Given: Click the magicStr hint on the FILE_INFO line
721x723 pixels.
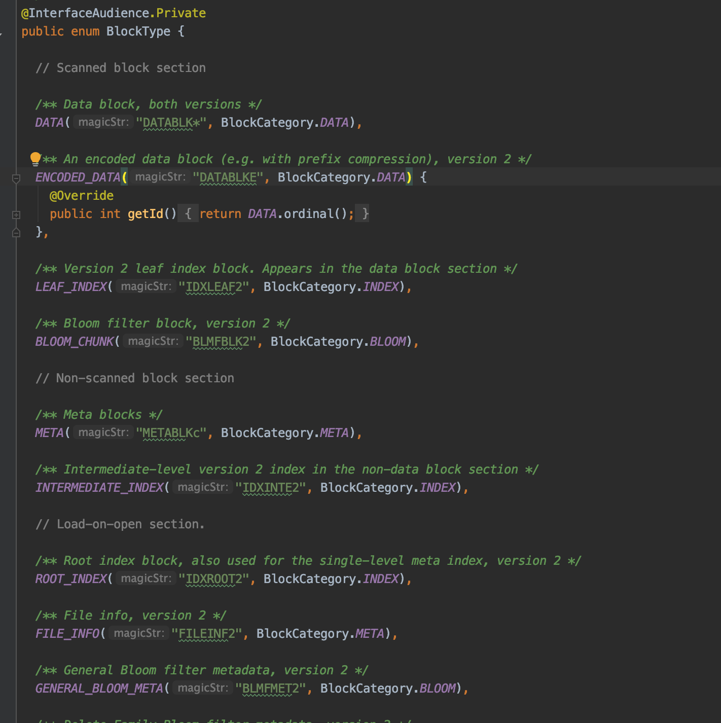Looking at the screenshot, I should [x=139, y=633].
